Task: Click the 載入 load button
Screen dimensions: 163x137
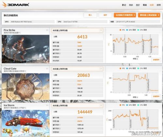Action: 90,15
